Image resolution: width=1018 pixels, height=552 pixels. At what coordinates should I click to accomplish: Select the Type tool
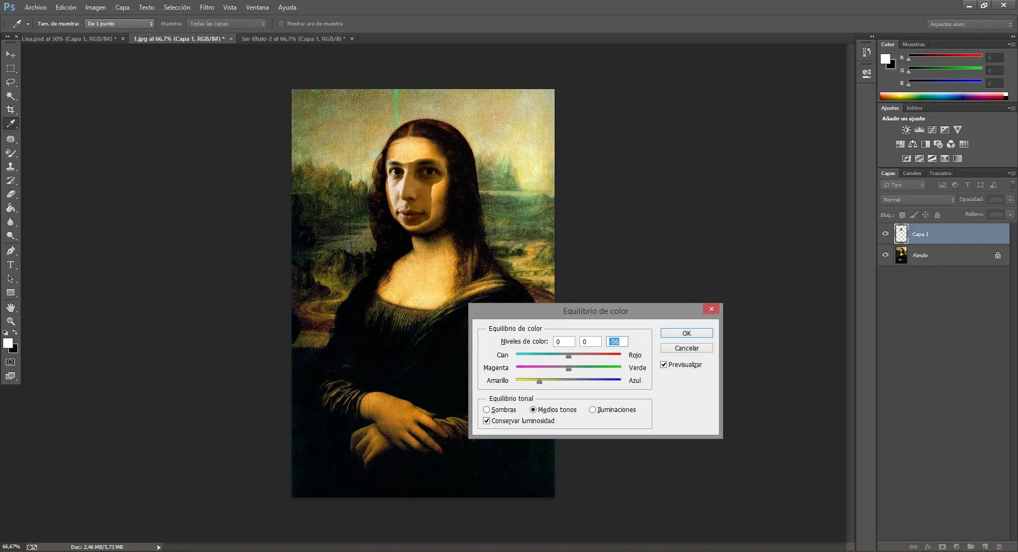(x=11, y=265)
